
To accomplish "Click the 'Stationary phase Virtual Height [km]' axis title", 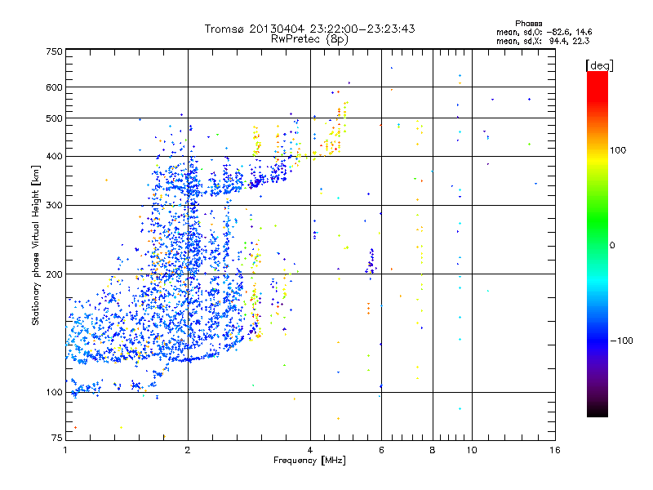I will (36, 245).
